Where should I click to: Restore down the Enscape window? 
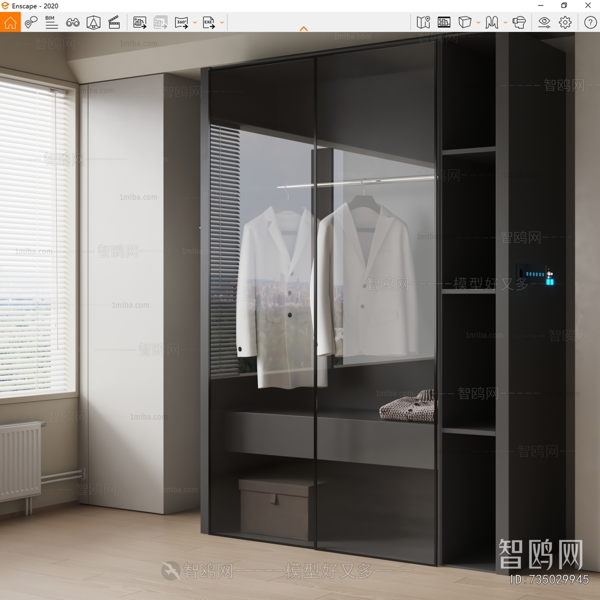coord(564,6)
